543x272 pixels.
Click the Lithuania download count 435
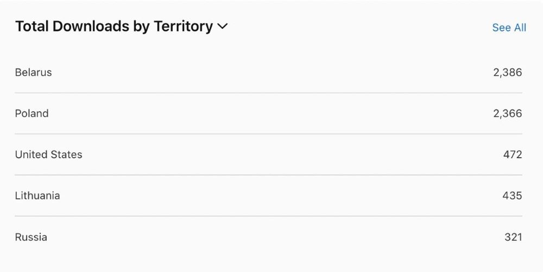(512, 196)
